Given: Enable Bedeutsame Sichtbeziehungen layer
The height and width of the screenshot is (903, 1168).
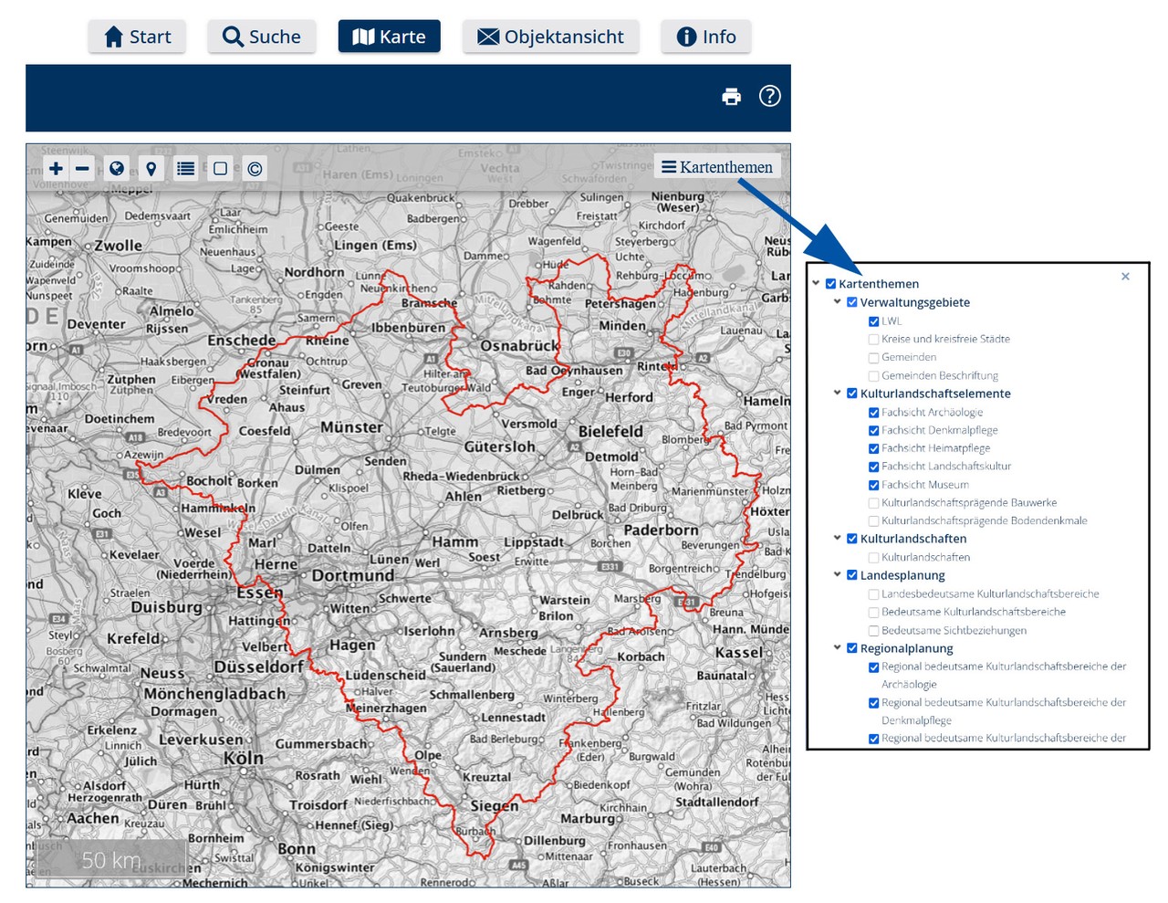Looking at the screenshot, I should coord(873,631).
